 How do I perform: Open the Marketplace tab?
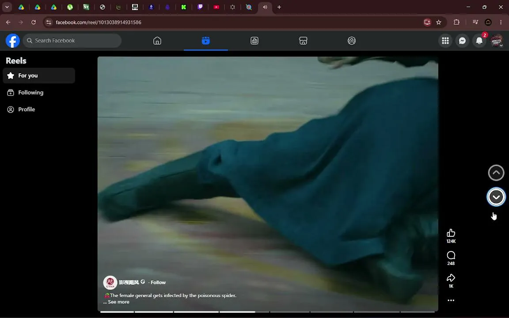click(303, 41)
